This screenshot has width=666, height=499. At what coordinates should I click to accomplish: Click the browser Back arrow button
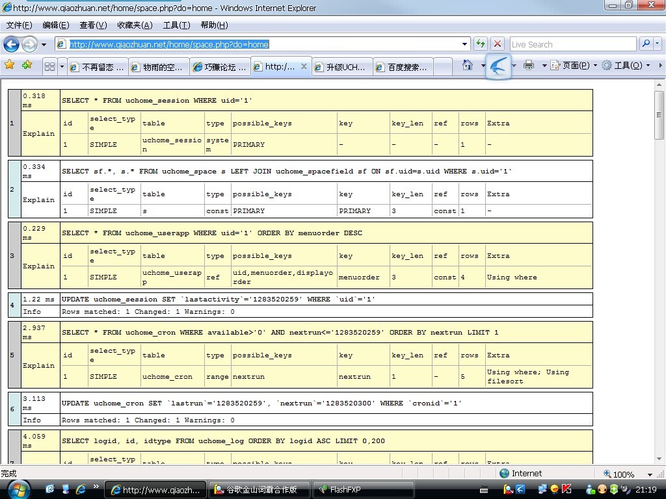[x=12, y=44]
